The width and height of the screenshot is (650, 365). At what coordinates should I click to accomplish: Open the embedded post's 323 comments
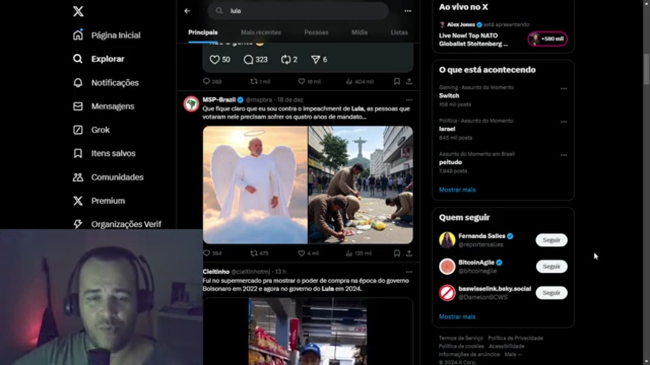click(x=255, y=59)
